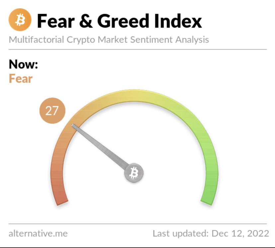Viewport: 275px width, 248px height.
Task: Click the orange circle showing 27
Action: point(52,111)
